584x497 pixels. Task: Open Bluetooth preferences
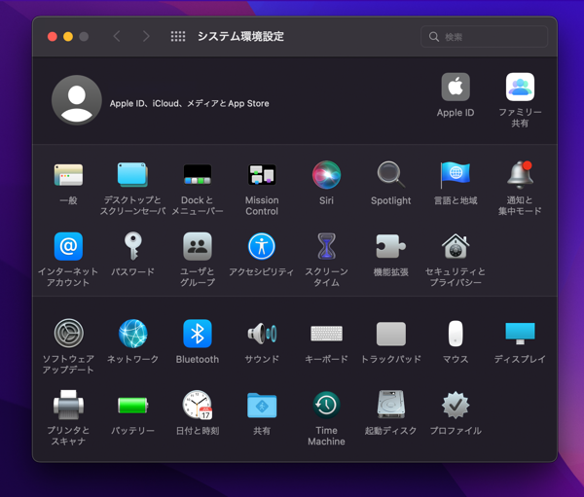point(198,334)
